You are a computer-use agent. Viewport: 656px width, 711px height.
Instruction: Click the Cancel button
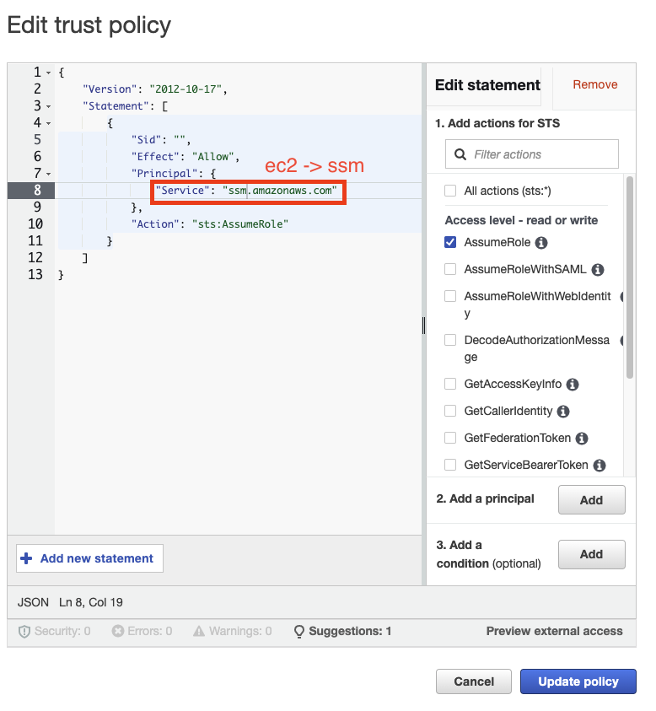(x=474, y=681)
